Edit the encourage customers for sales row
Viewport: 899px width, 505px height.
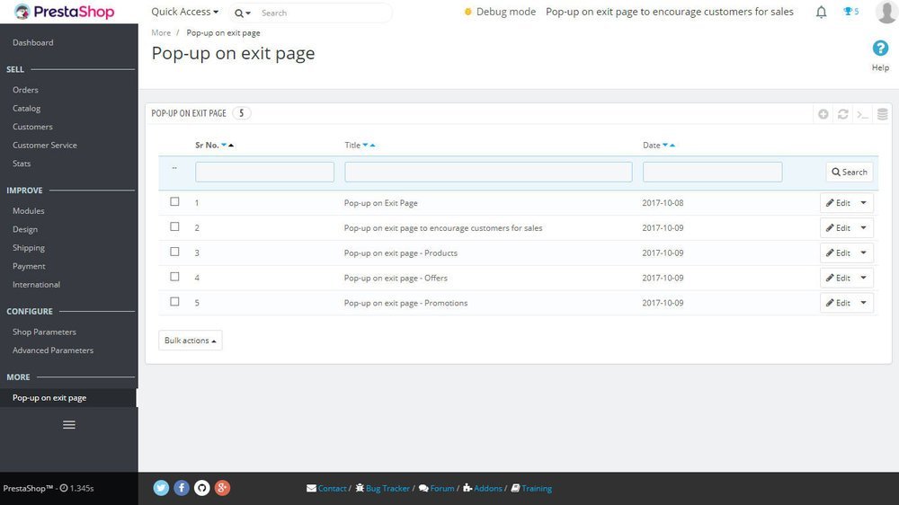coord(838,228)
